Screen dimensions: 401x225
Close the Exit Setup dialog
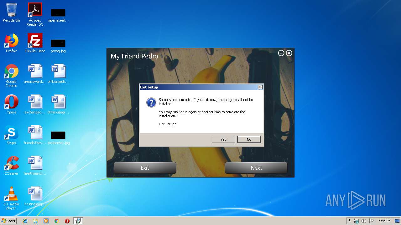260,87
